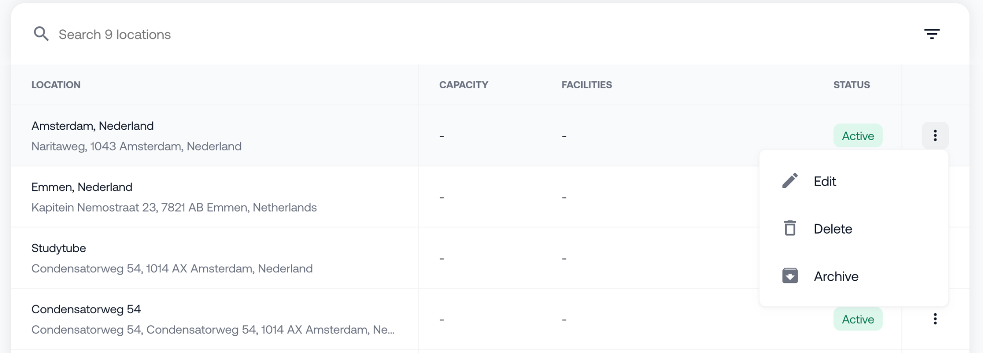Screen dimensions: 983x353
Task: Close the Amsterdam row three-dot menu
Action: 935,136
